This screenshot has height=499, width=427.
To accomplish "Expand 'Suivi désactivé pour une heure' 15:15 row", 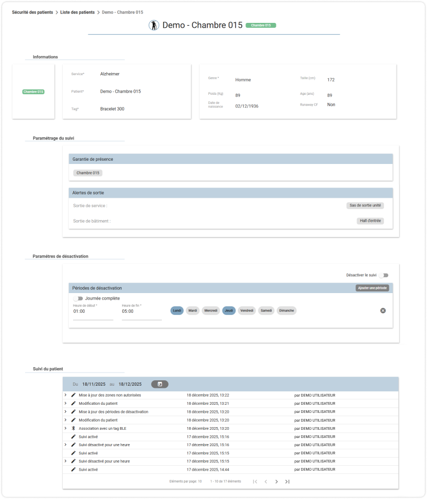I will pyautogui.click(x=65, y=461).
